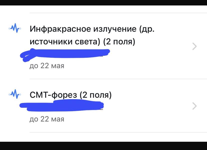Image resolution: width=207 pixels, height=150 pixels.
Task: Tap the word 'мая' under СМТ-форез
Action: pyautogui.click(x=57, y=119)
